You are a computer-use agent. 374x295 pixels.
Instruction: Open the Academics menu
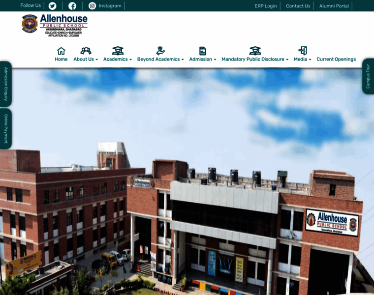click(x=116, y=59)
